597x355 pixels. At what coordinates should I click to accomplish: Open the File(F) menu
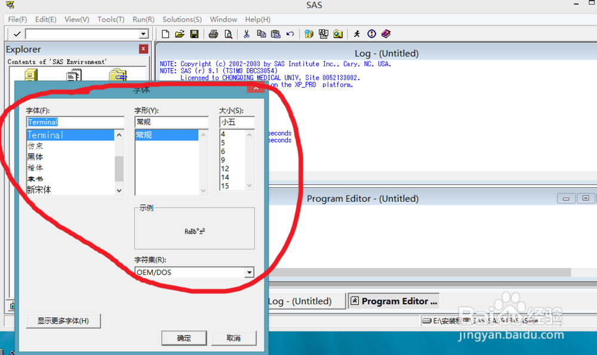(17, 20)
